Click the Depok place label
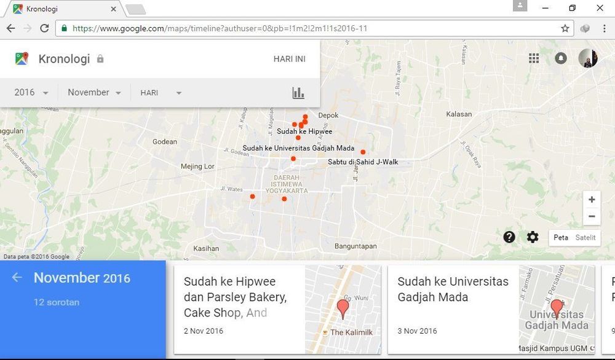 328,115
